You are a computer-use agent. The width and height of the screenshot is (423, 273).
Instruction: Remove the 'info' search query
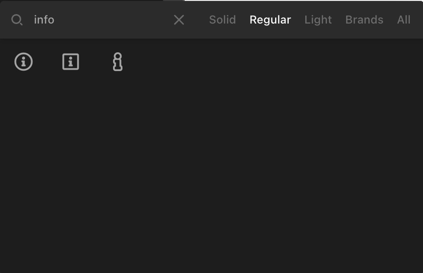(179, 20)
